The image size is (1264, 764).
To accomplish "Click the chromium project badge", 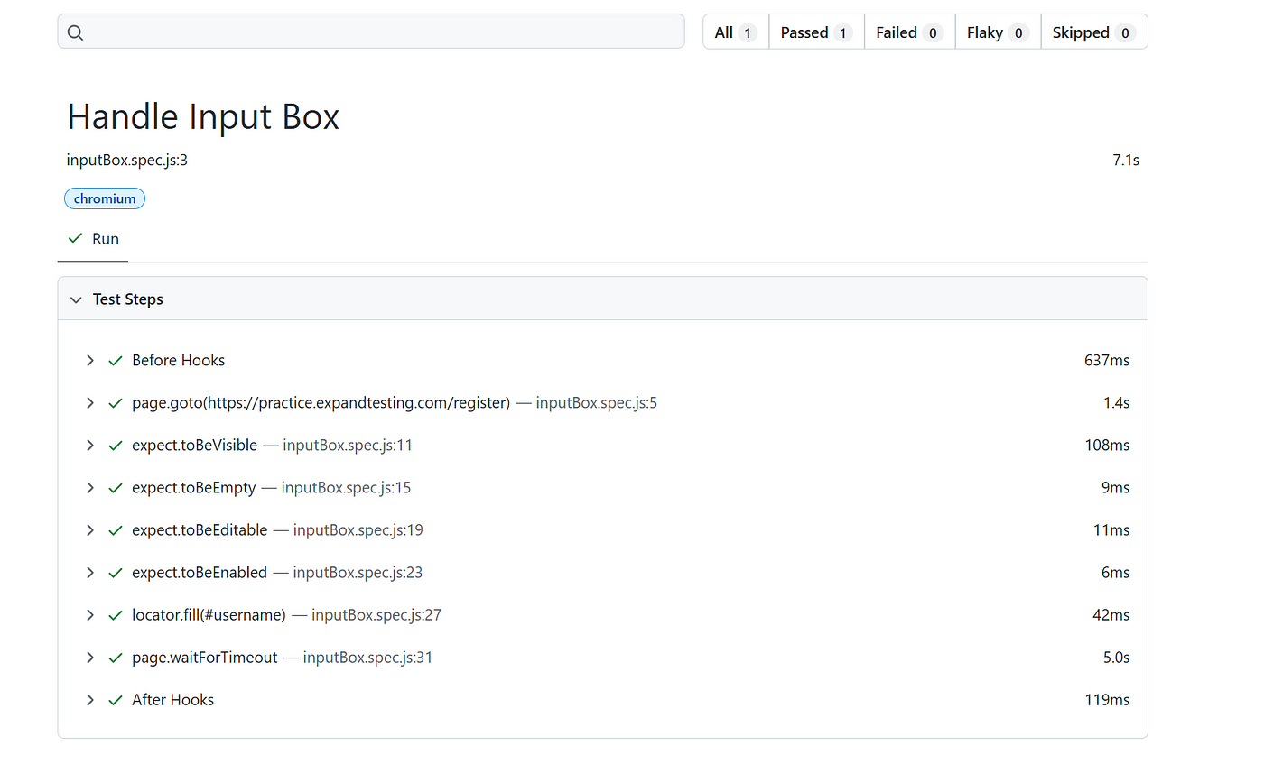I will pyautogui.click(x=105, y=198).
